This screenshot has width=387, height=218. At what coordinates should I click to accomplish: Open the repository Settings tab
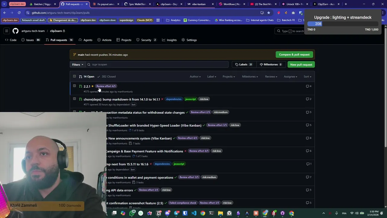pos(189,40)
